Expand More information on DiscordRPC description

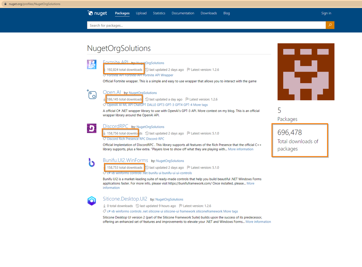pos(241,149)
